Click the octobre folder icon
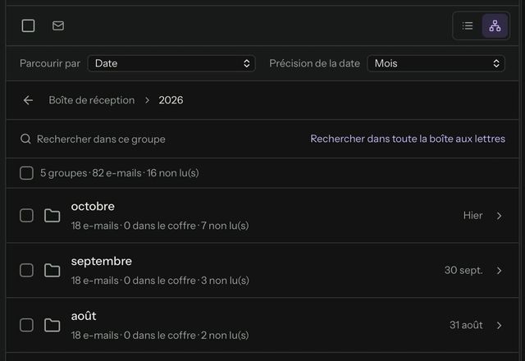525x361 pixels. point(52,216)
